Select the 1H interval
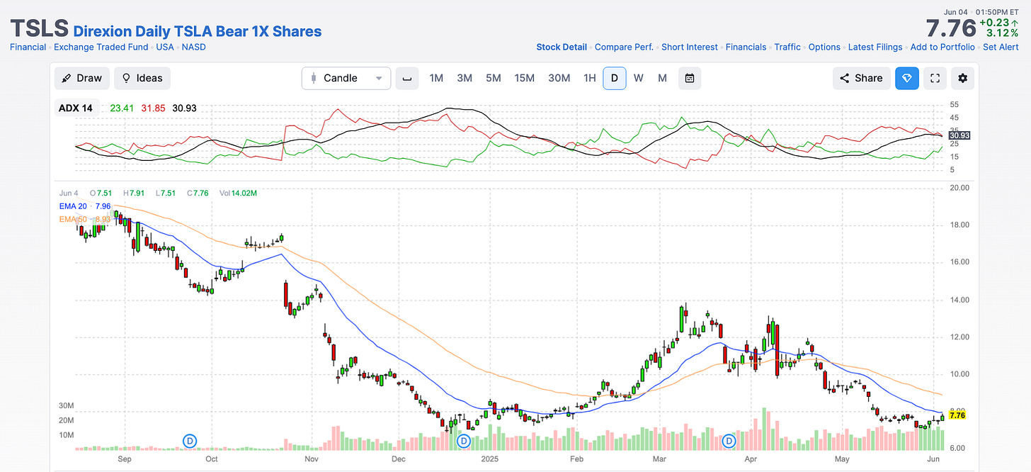The width and height of the screenshot is (1031, 472). (589, 78)
